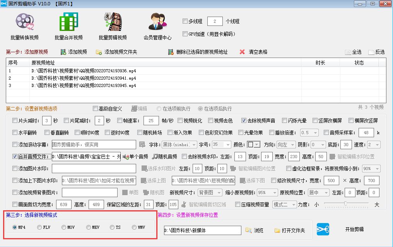Open 批量合并视频 green film icon
Screen dimensions: 393x247
[69, 22]
